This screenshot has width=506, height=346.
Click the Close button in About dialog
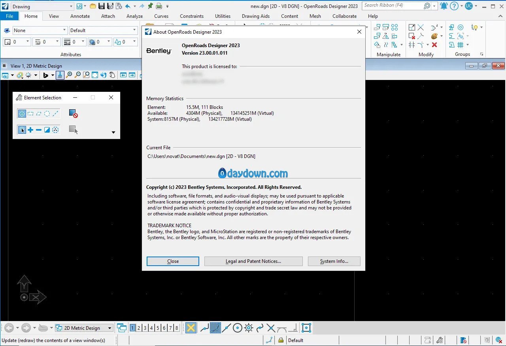(x=173, y=261)
